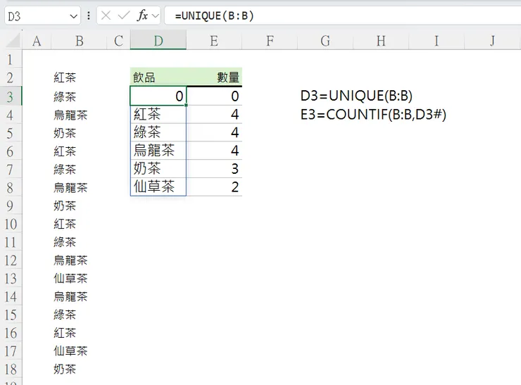Screen dimensions: 521x385
Task: Select cell B5 with 奶茶
Action: click(79, 133)
